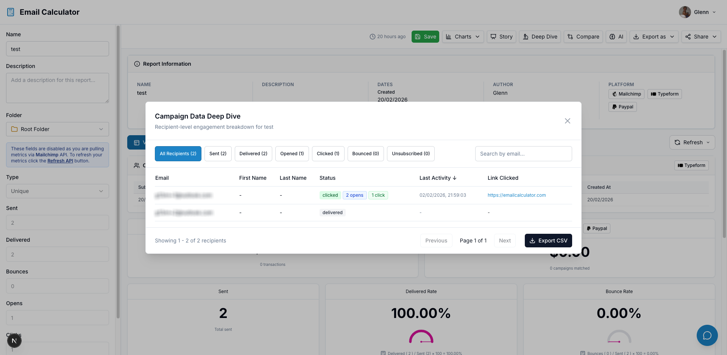Screen dimensions: 727x355
Task: Enable the Clicked (1) recipient filter
Action: click(x=328, y=154)
